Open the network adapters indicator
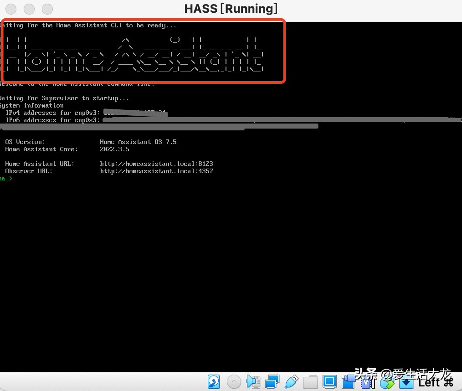The image size is (462, 391). point(272,381)
